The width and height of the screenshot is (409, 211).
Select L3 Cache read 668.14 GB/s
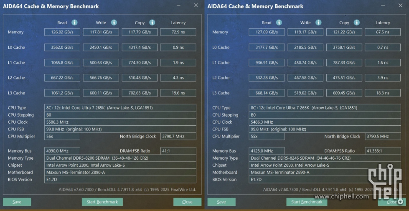[267, 93]
